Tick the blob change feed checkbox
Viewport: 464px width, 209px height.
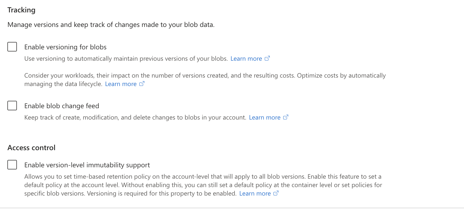(x=12, y=106)
